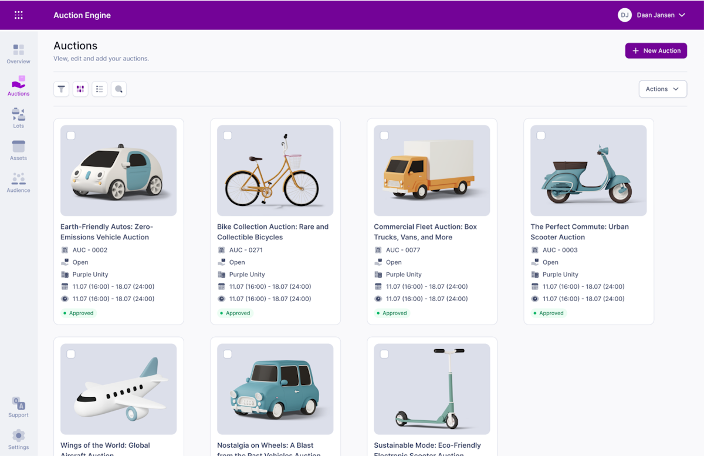
Task: Open the search tool
Action: [x=119, y=89]
